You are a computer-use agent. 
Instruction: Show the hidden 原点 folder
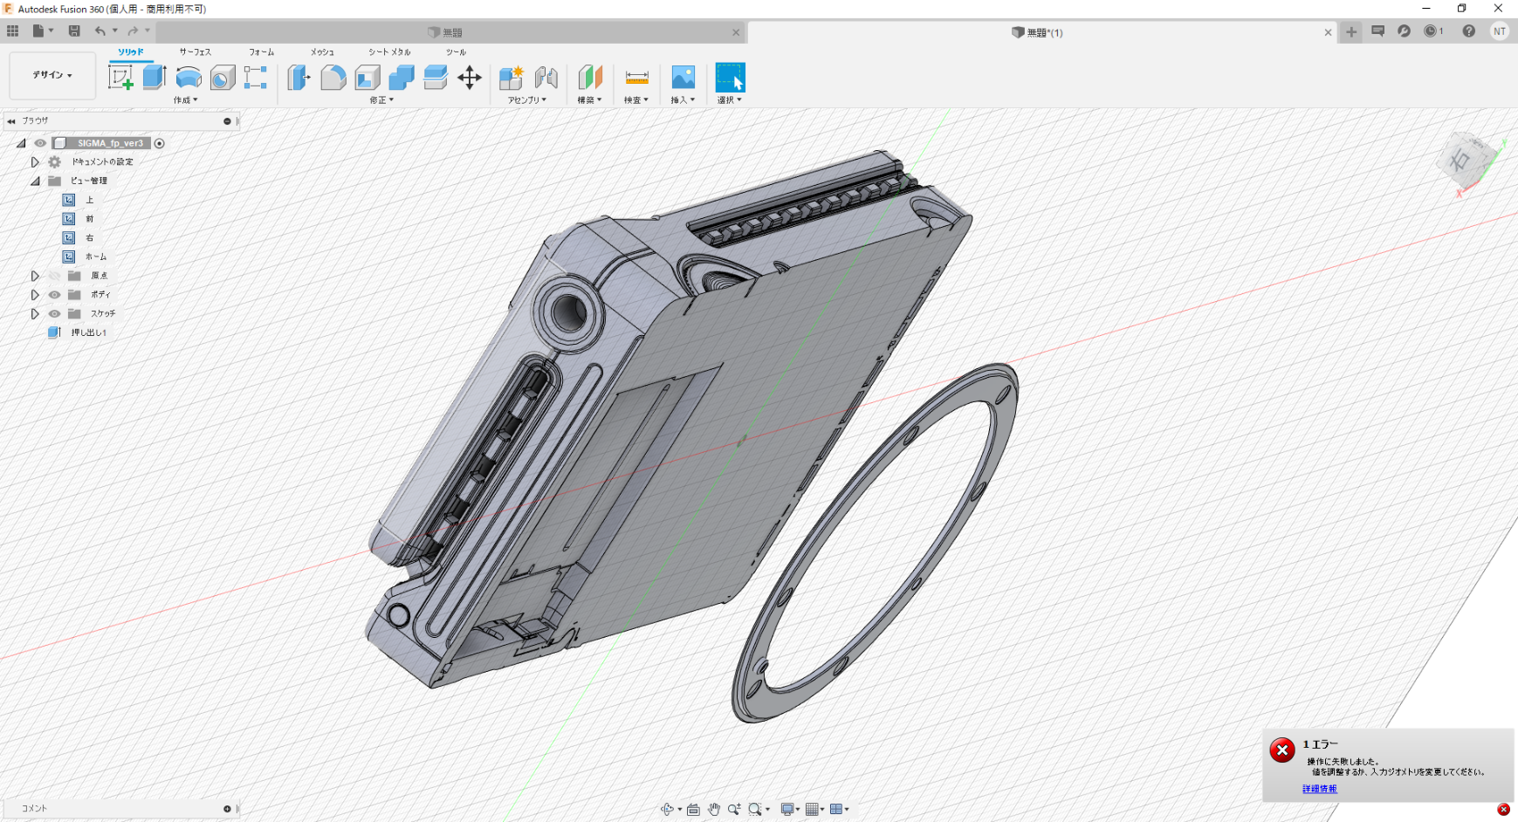54,276
